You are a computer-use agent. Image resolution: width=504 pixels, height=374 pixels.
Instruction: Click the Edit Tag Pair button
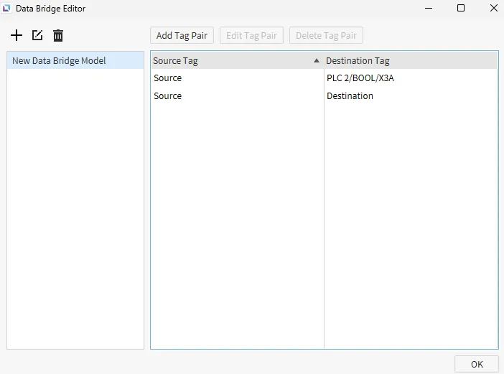pyautogui.click(x=251, y=35)
